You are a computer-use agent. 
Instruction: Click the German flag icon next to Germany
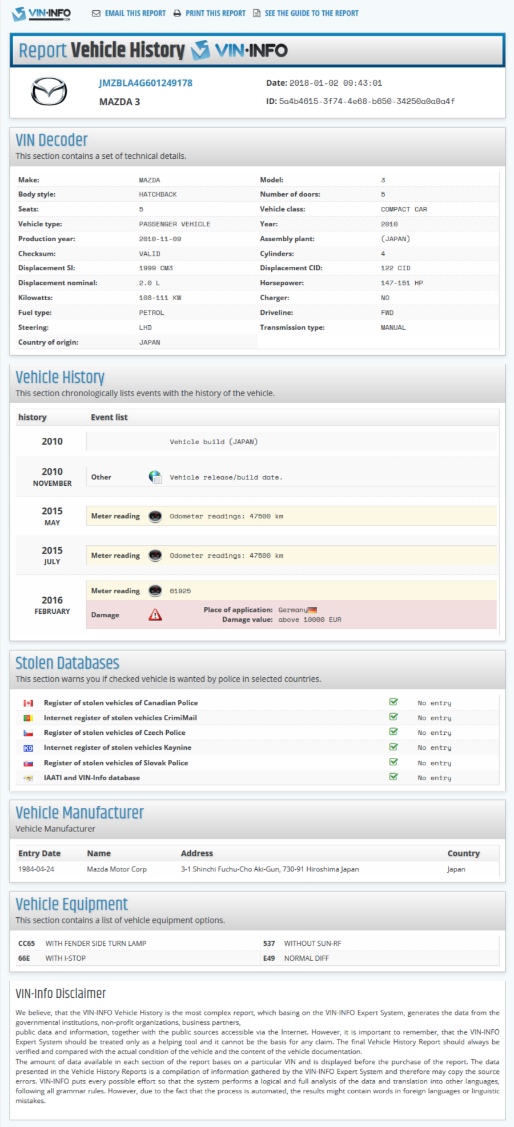click(x=312, y=610)
